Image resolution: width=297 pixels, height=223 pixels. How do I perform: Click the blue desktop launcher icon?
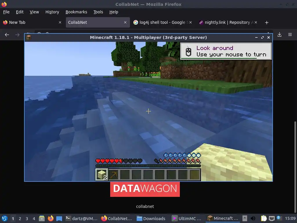(59, 218)
